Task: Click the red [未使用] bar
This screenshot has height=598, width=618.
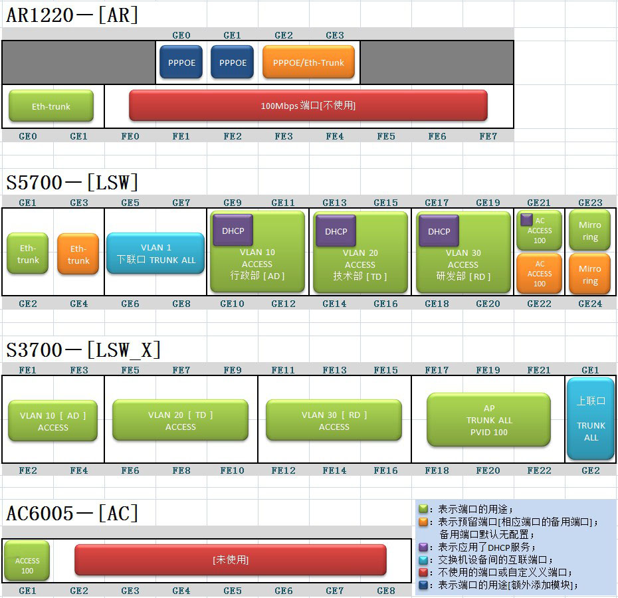Action: [x=231, y=559]
